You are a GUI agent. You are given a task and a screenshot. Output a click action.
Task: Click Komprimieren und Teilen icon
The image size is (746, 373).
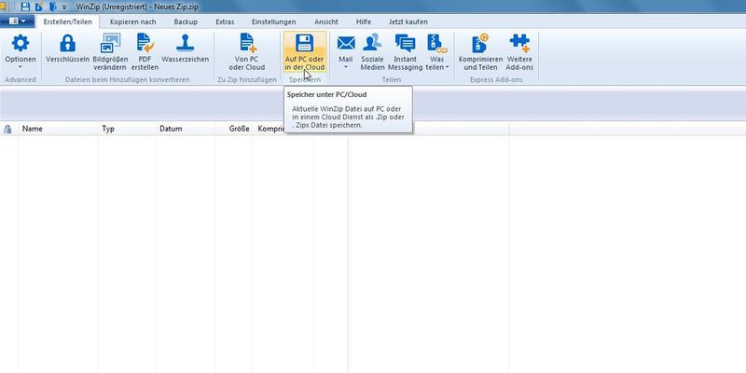pyautogui.click(x=480, y=43)
